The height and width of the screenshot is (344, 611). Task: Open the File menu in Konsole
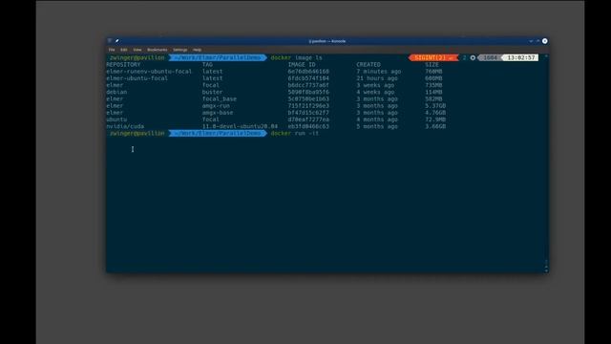[112, 50]
